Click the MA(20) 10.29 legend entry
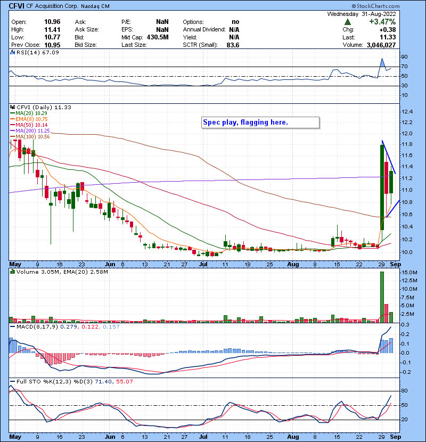The width and height of the screenshot is (426, 442). click(29, 113)
